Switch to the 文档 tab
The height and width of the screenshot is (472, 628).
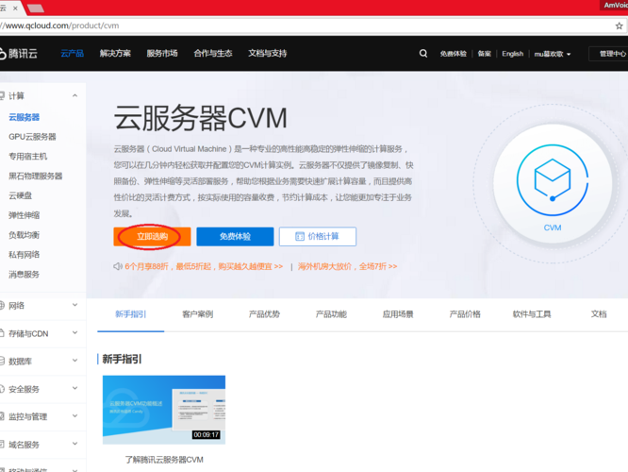599,314
